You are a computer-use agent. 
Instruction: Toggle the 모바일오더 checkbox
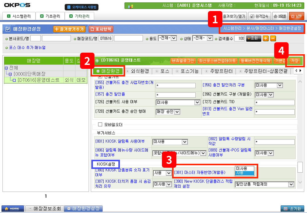click(100, 125)
